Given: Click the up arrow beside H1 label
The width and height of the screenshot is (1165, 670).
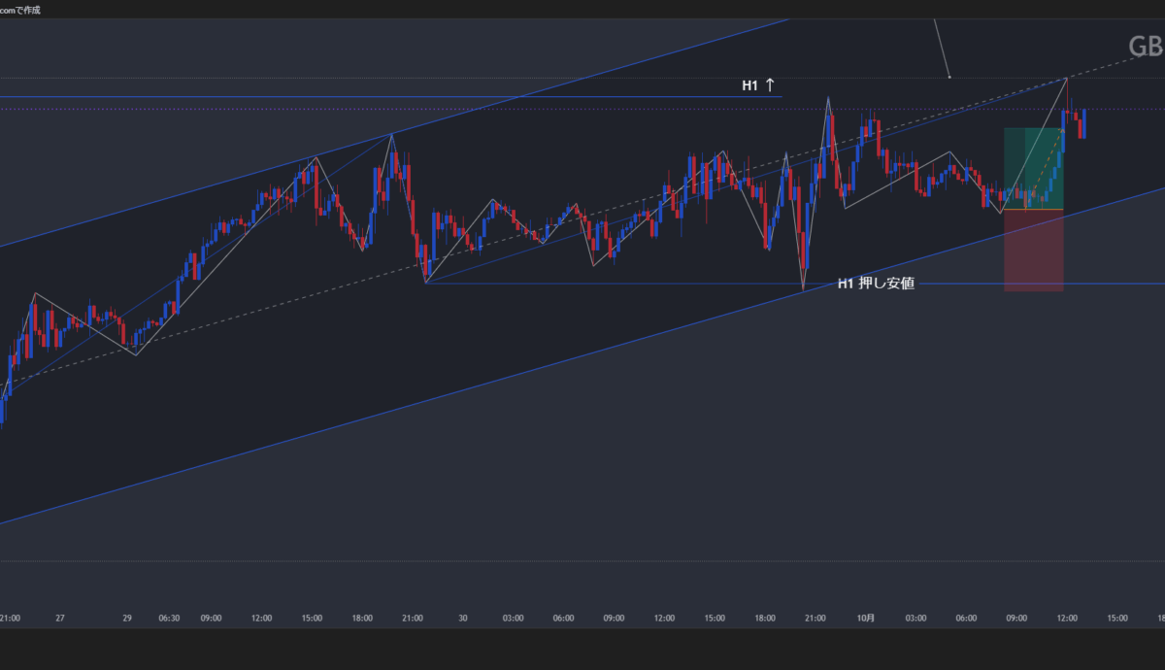Looking at the screenshot, I should (770, 85).
